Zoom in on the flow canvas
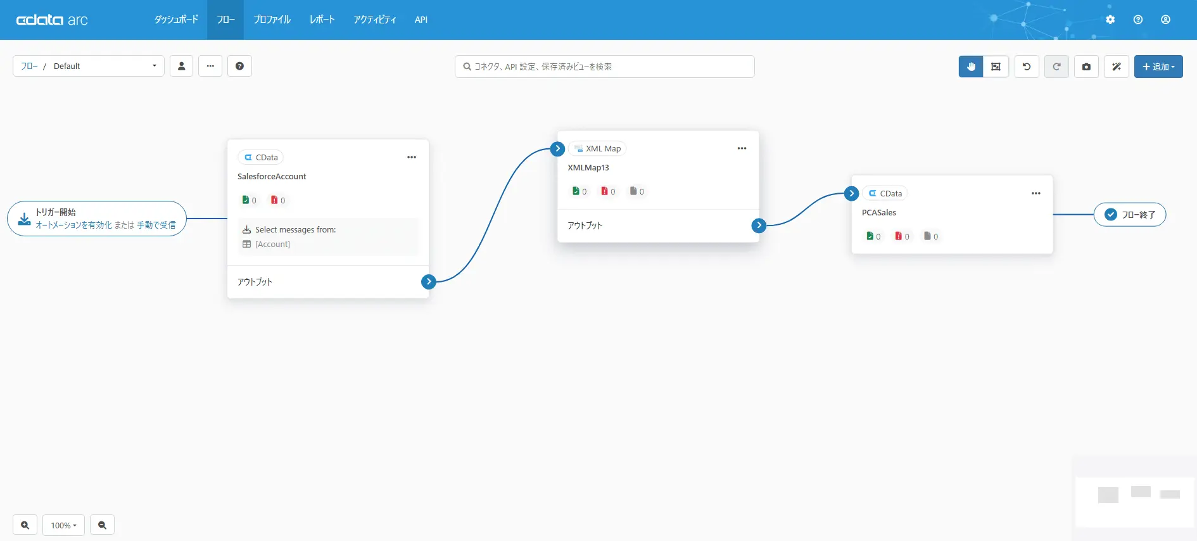1197x541 pixels. [x=25, y=525]
